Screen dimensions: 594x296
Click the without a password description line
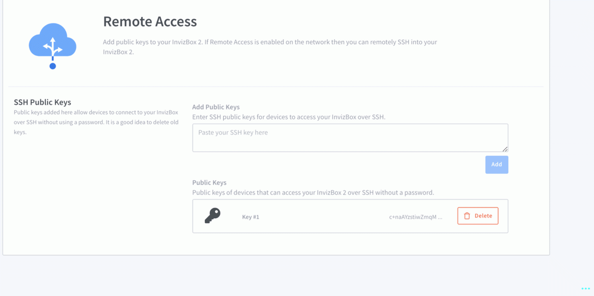pos(313,193)
